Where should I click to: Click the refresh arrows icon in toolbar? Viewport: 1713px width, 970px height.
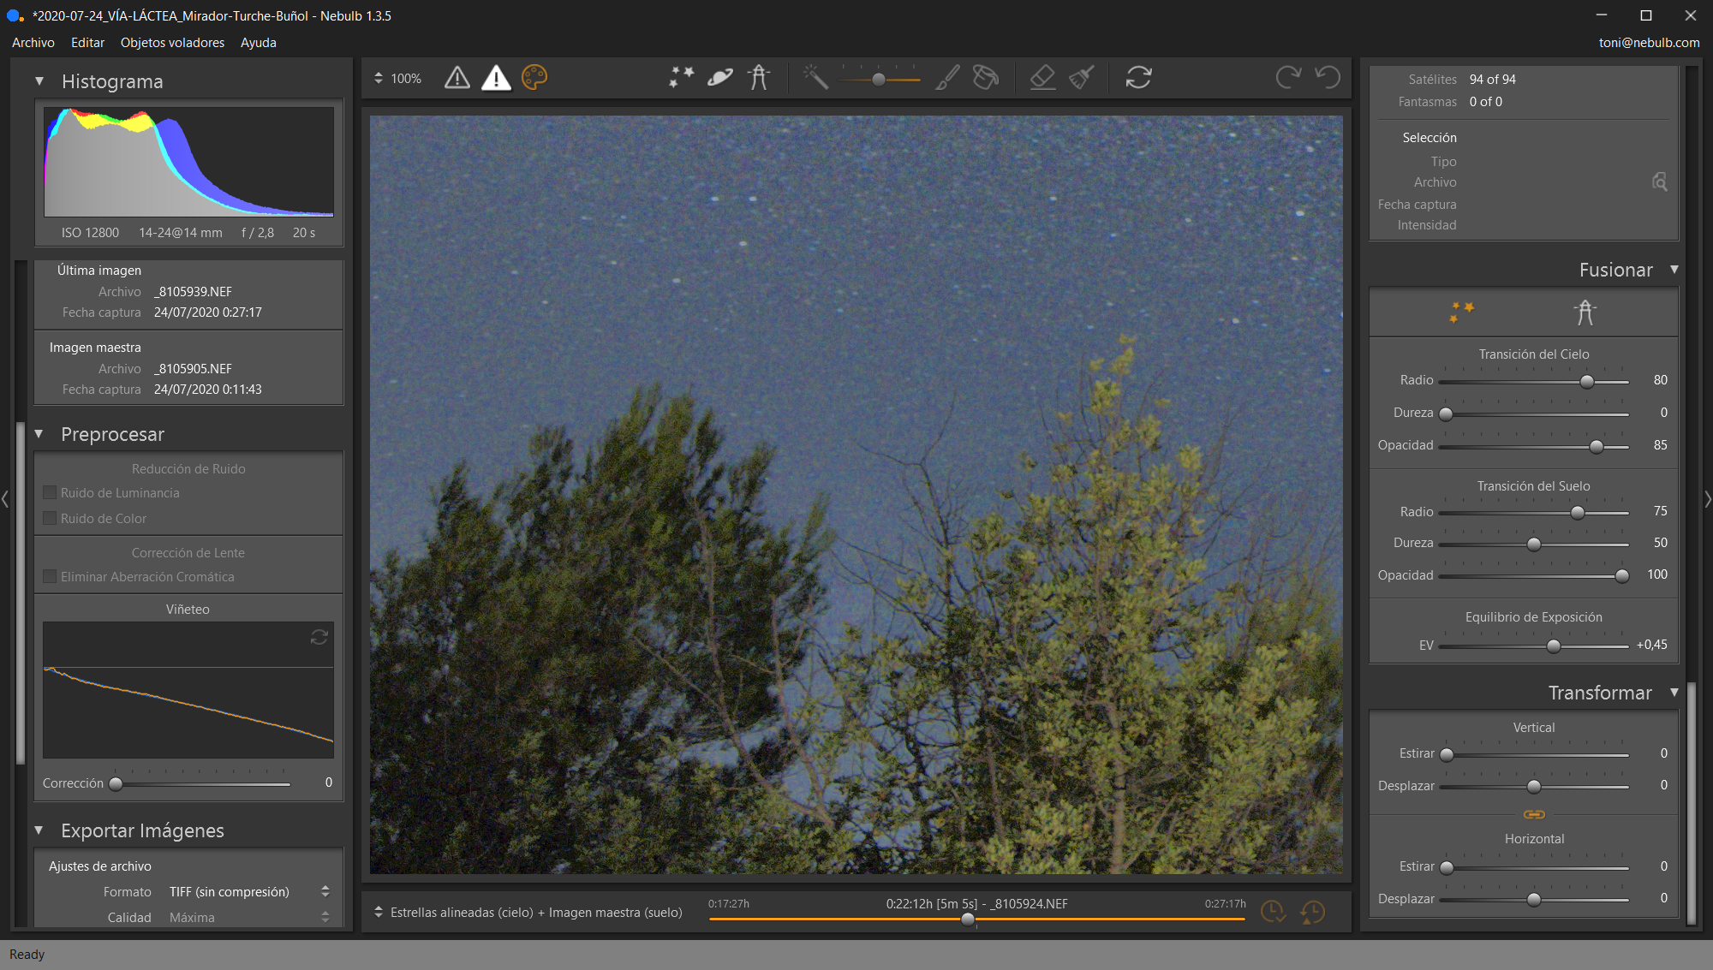click(x=1138, y=78)
